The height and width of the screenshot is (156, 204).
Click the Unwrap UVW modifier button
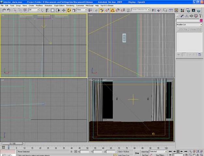point(195,29)
